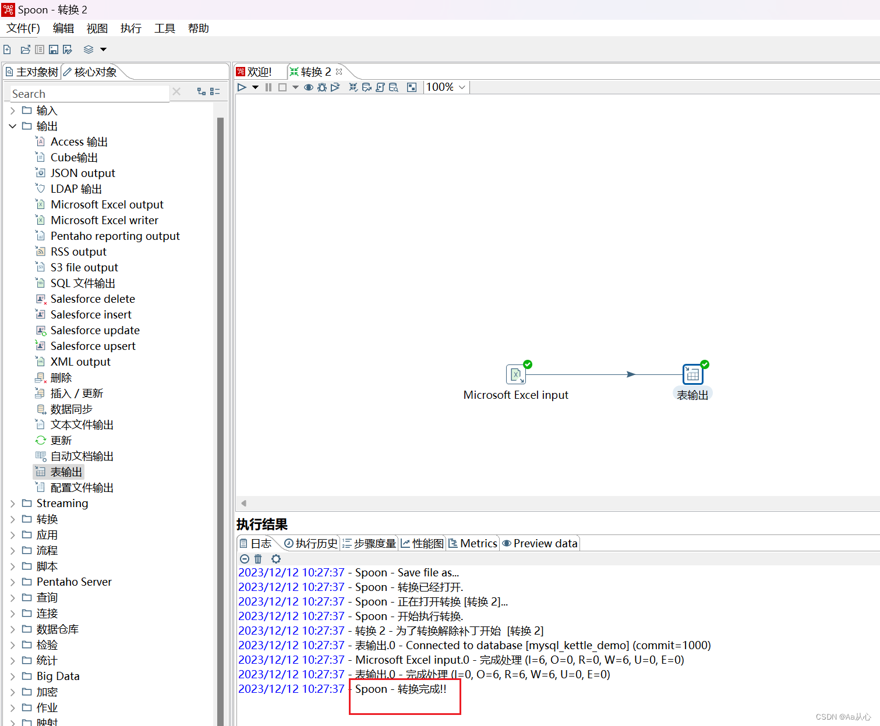Create a new file with the toolbar icon
Image resolution: width=880 pixels, height=726 pixels.
pyautogui.click(x=7, y=49)
